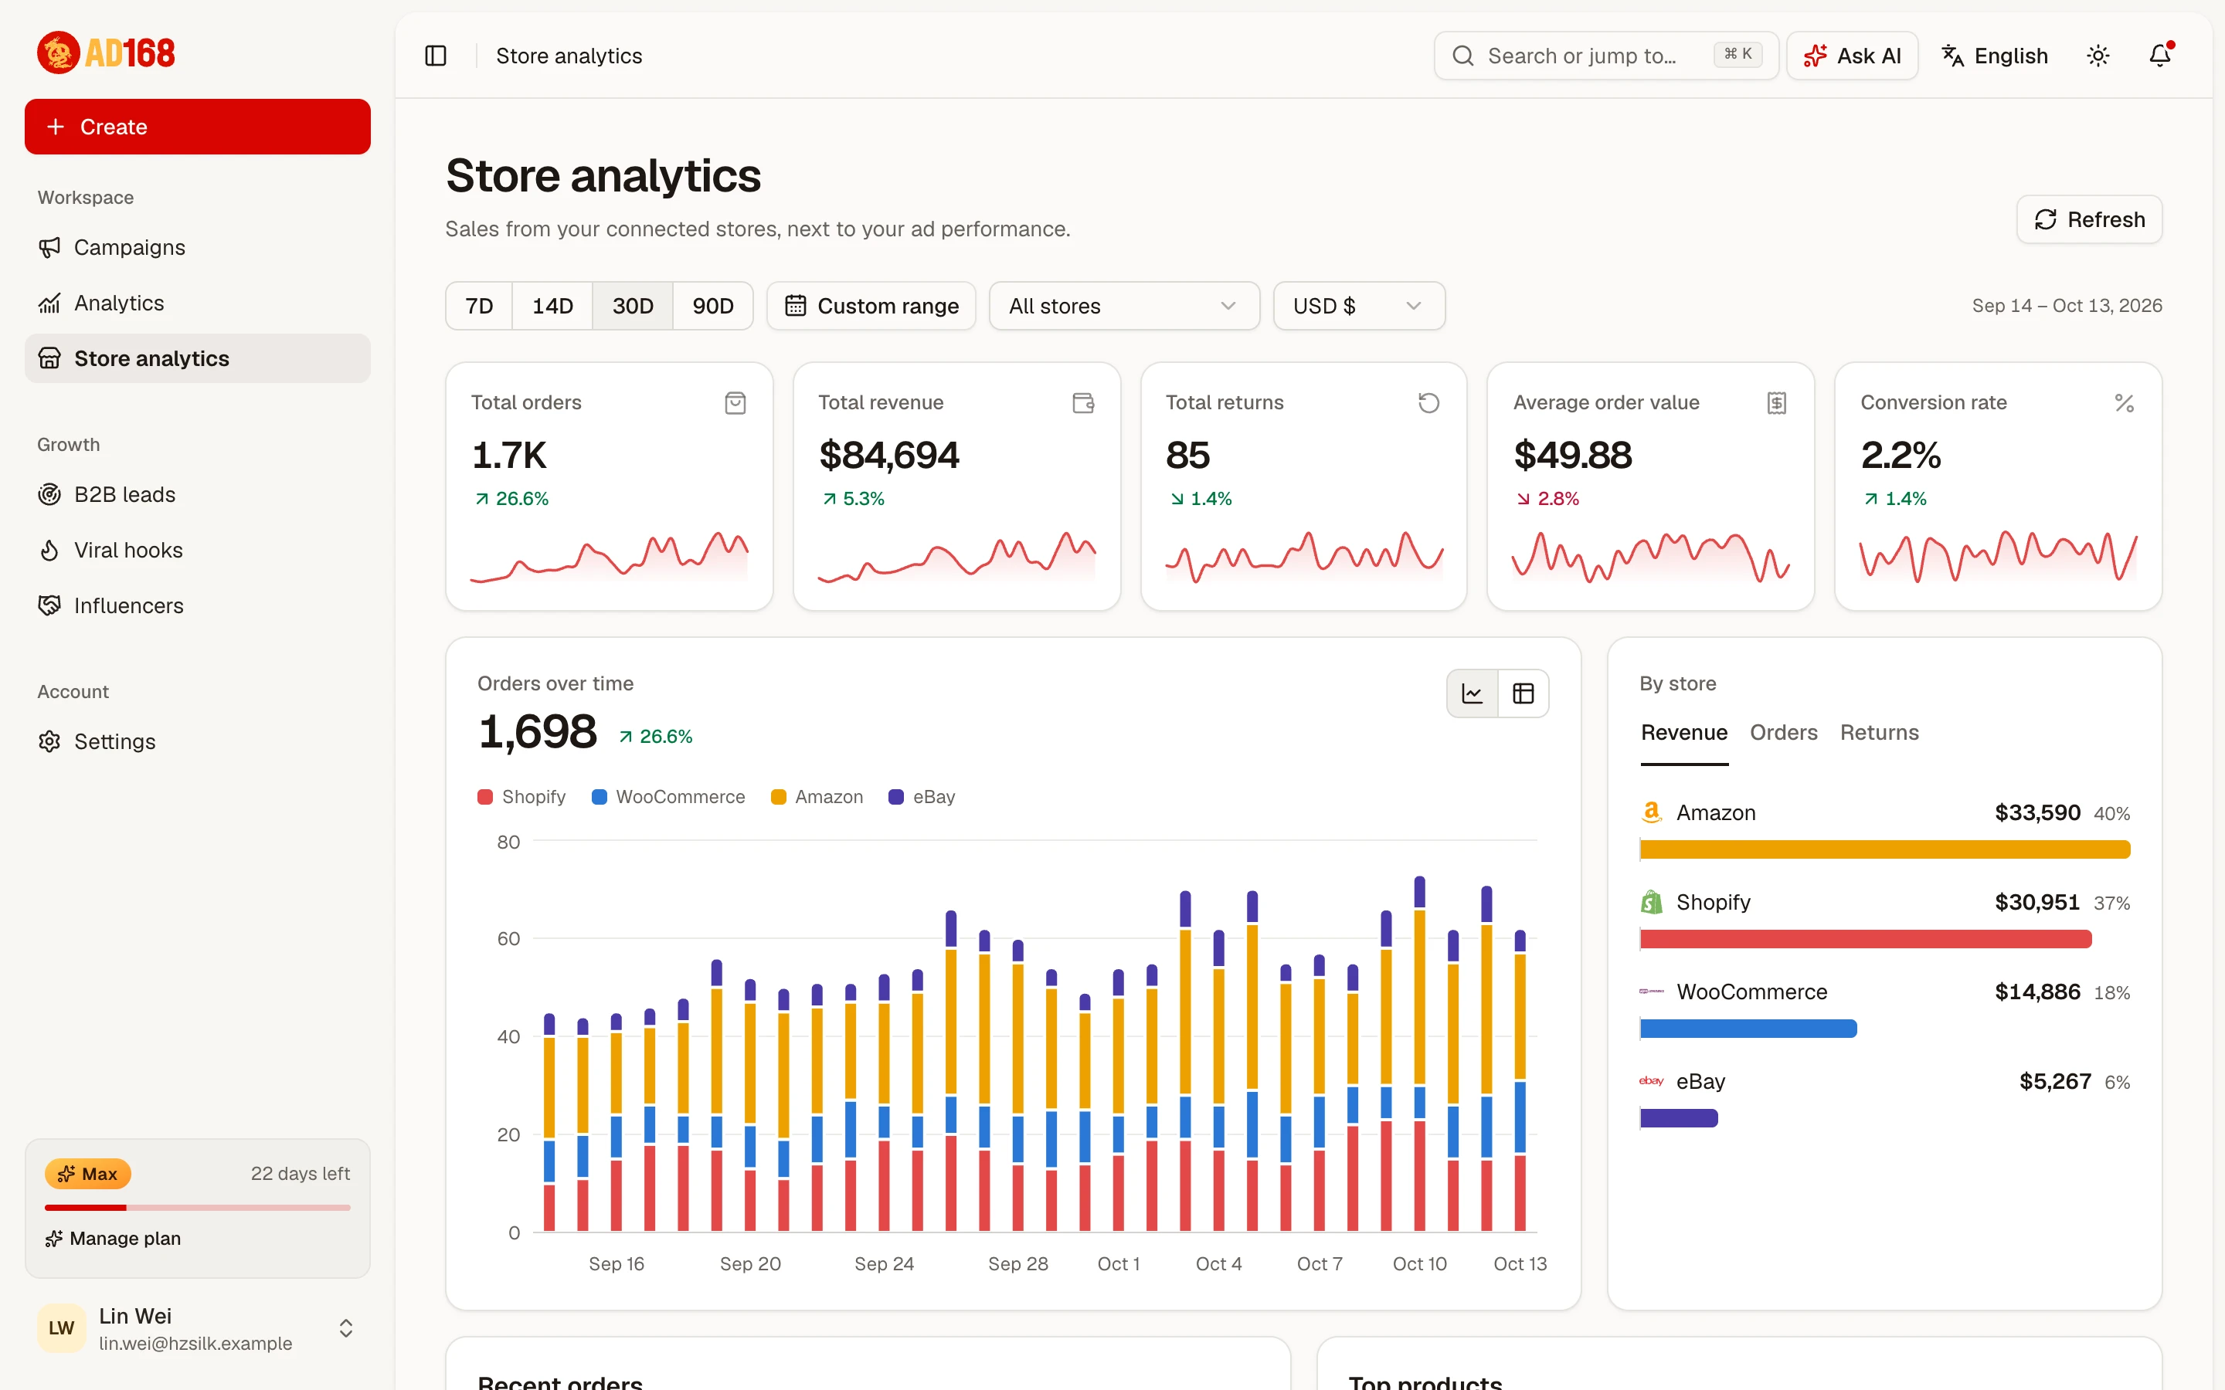Click the Max plan days-left progress bar

198,1207
